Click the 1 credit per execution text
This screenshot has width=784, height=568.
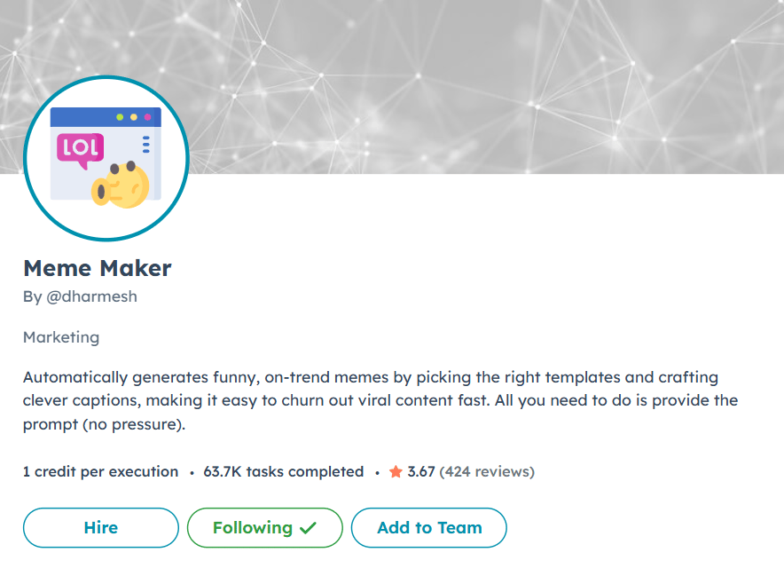coord(100,472)
